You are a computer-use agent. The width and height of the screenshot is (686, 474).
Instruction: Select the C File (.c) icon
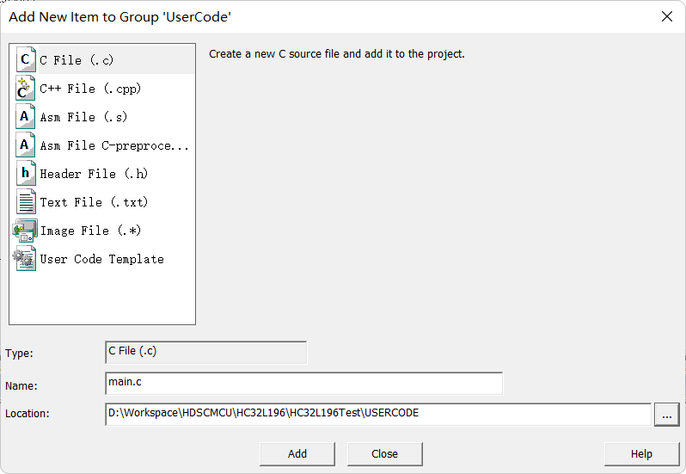coord(26,59)
